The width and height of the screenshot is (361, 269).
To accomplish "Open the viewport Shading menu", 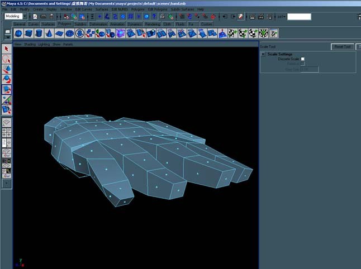I will (x=30, y=44).
